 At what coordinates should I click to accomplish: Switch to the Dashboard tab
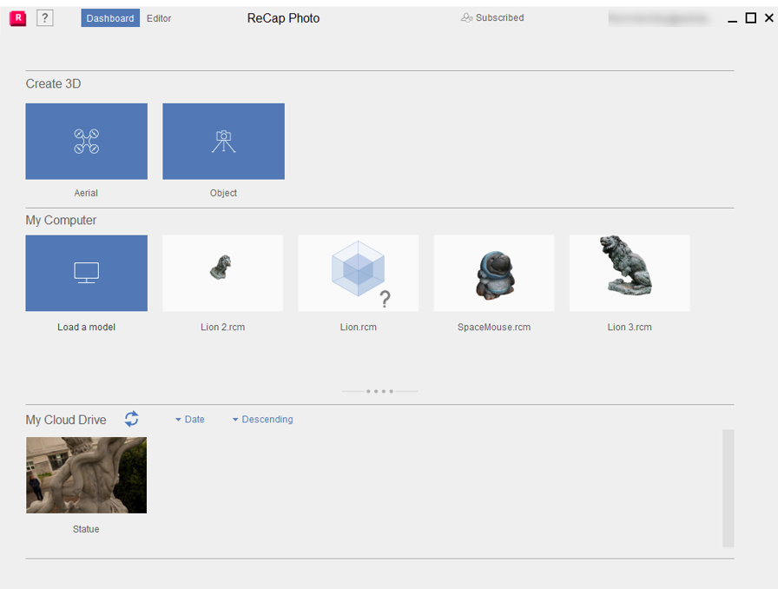pos(110,18)
